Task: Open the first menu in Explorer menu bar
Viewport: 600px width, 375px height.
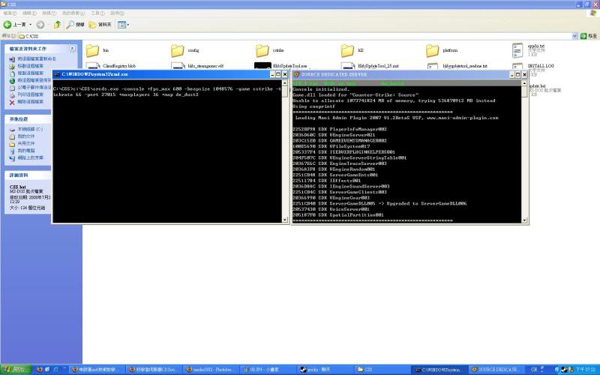Action: (10, 13)
